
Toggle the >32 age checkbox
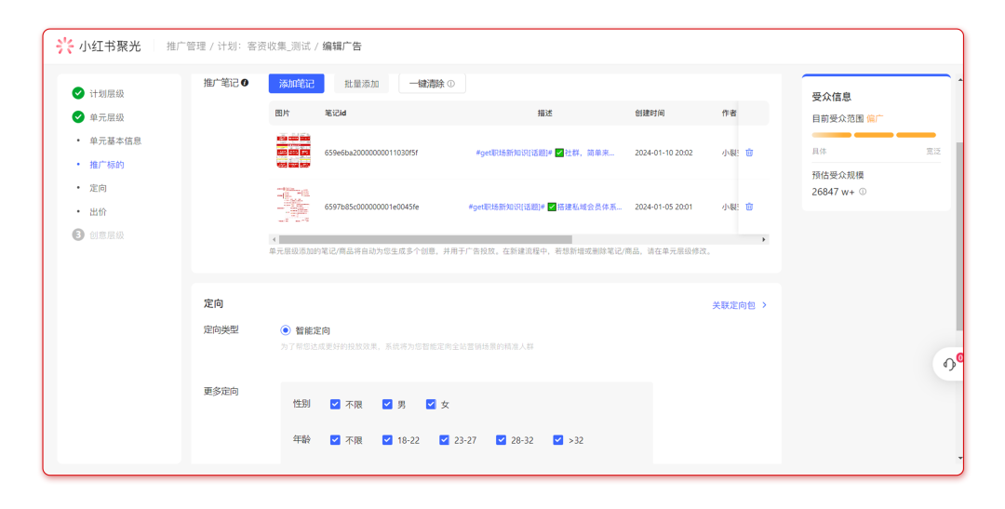pos(558,440)
